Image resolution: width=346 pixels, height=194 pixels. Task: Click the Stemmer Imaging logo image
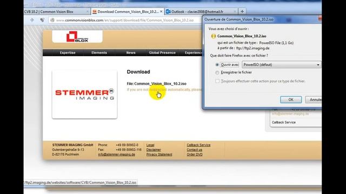(84, 95)
